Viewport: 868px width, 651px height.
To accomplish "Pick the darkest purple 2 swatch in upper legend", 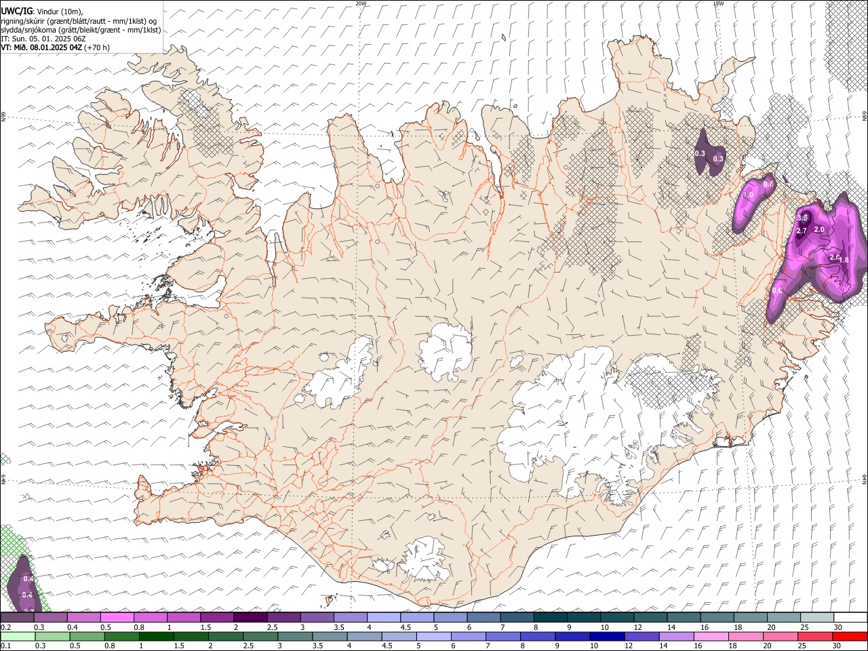I will (x=250, y=617).
